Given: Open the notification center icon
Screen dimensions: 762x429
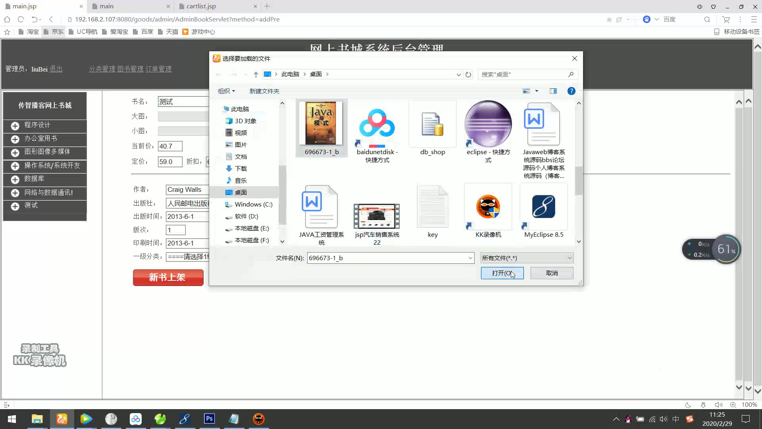Looking at the screenshot, I should click(746, 419).
